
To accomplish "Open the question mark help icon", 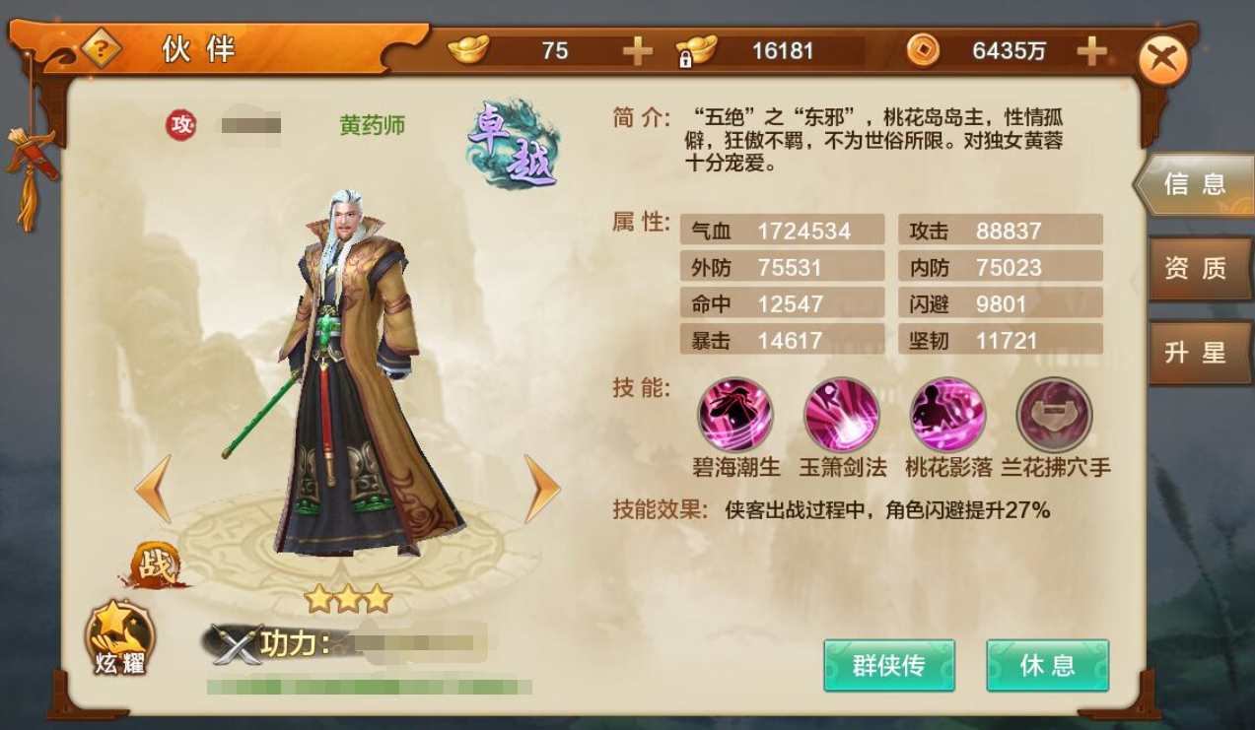I will pyautogui.click(x=101, y=48).
